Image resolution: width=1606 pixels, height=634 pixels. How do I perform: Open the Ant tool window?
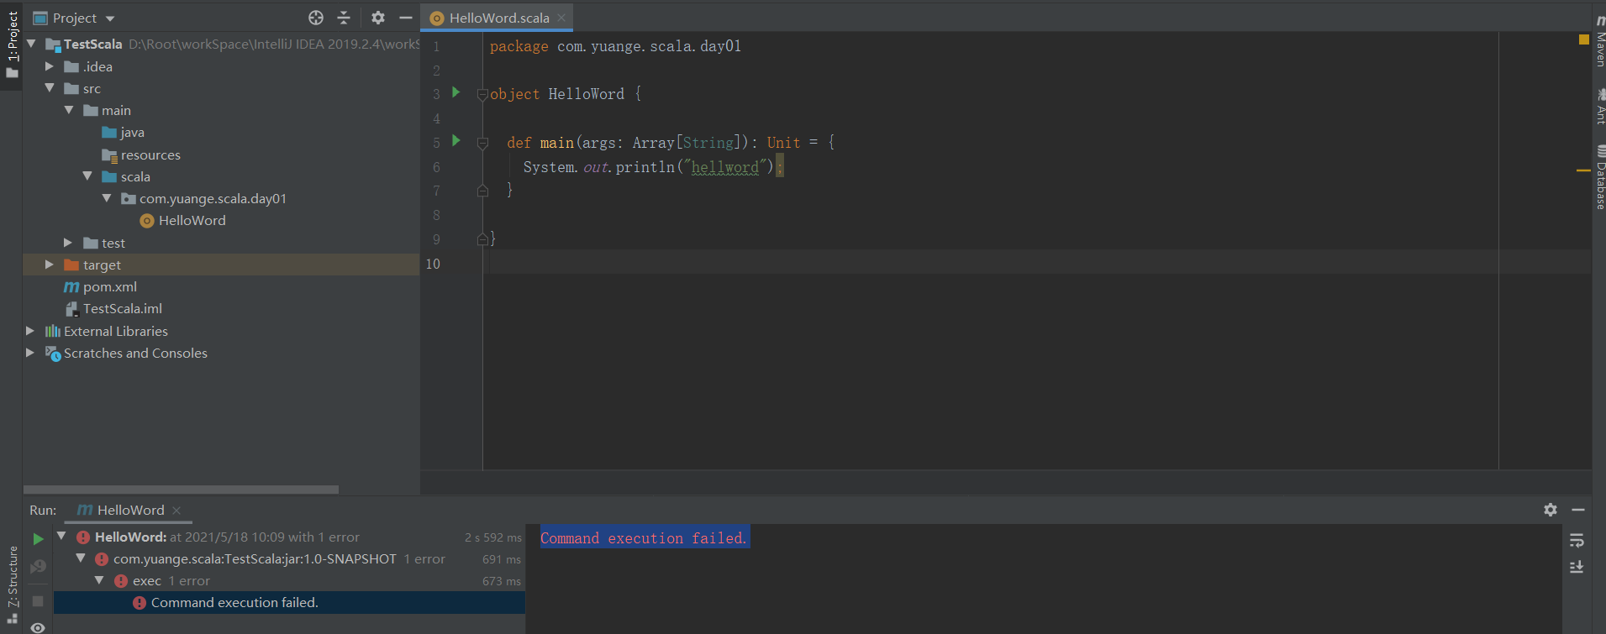1600,107
